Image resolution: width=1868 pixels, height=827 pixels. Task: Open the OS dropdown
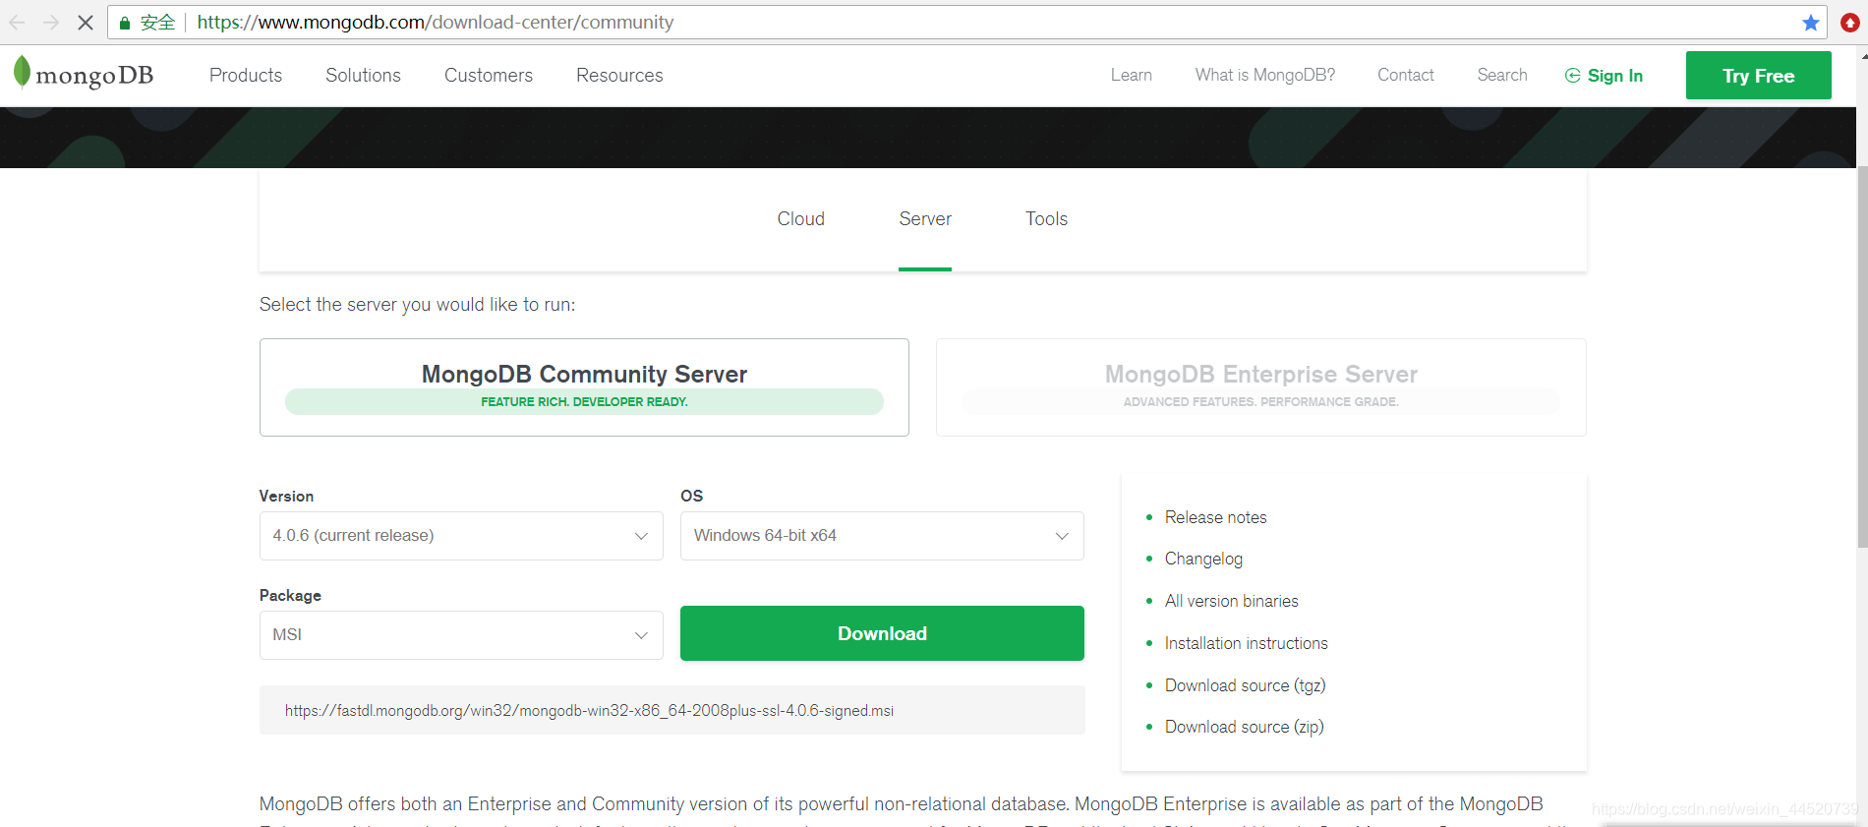point(882,536)
